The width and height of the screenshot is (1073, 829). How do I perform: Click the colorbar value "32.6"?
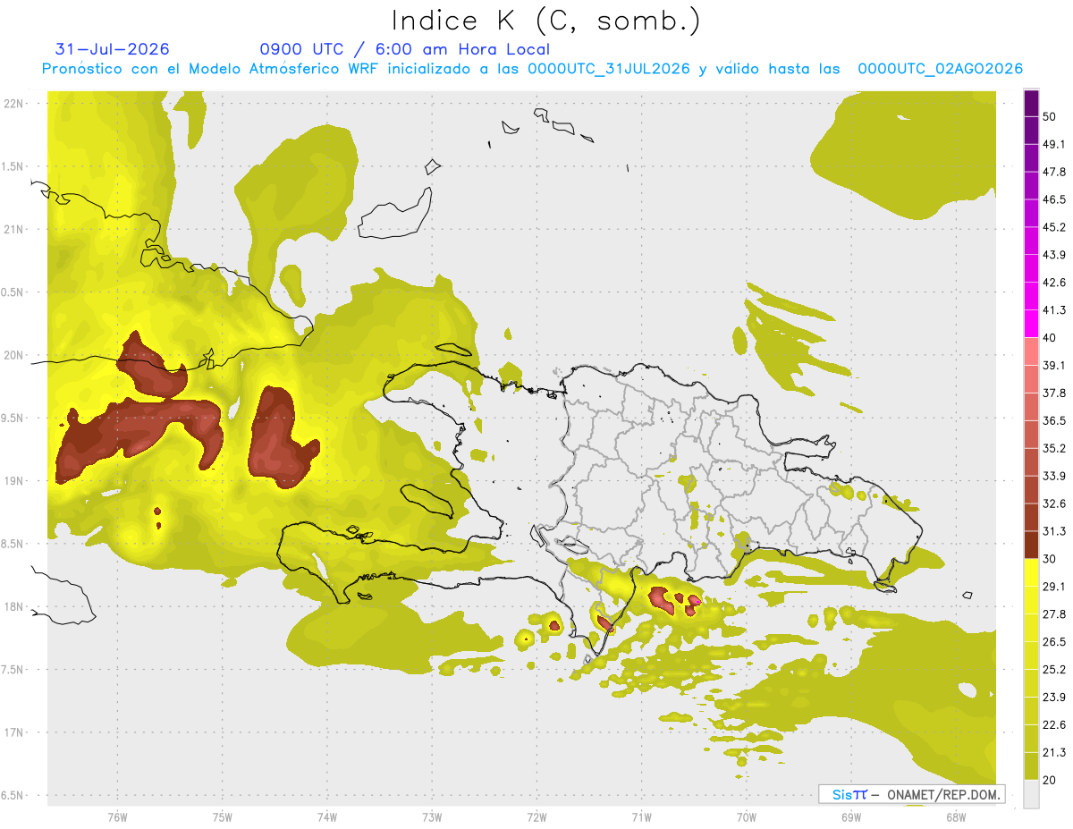click(1054, 503)
